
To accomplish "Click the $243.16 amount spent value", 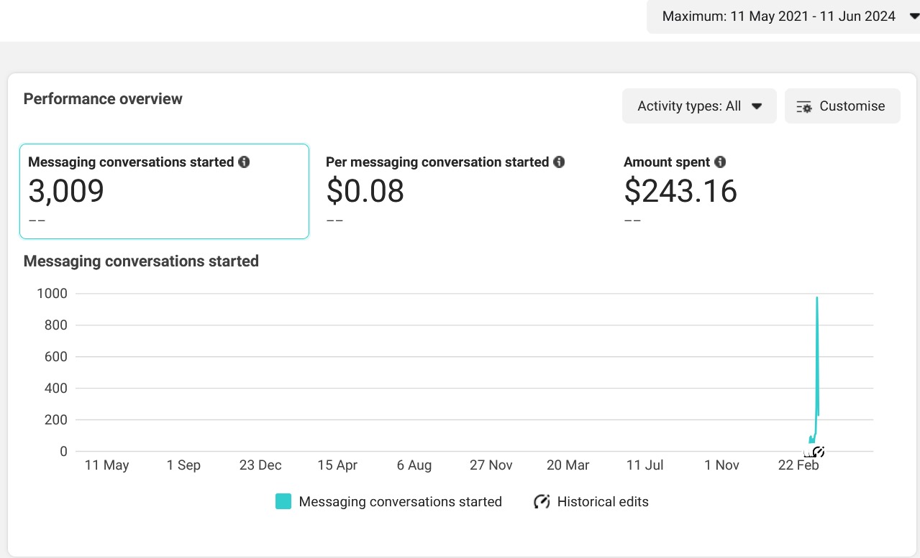I will 680,191.
